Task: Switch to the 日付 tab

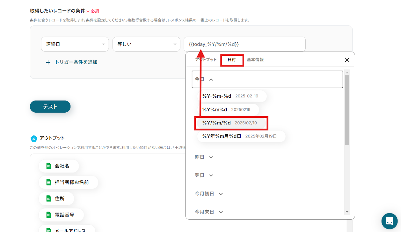Action: tap(232, 60)
